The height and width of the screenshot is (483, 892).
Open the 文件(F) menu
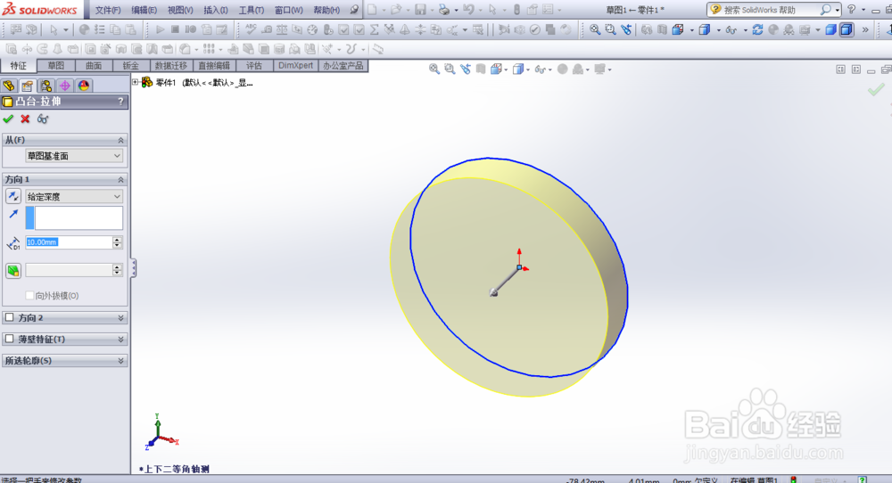[108, 10]
